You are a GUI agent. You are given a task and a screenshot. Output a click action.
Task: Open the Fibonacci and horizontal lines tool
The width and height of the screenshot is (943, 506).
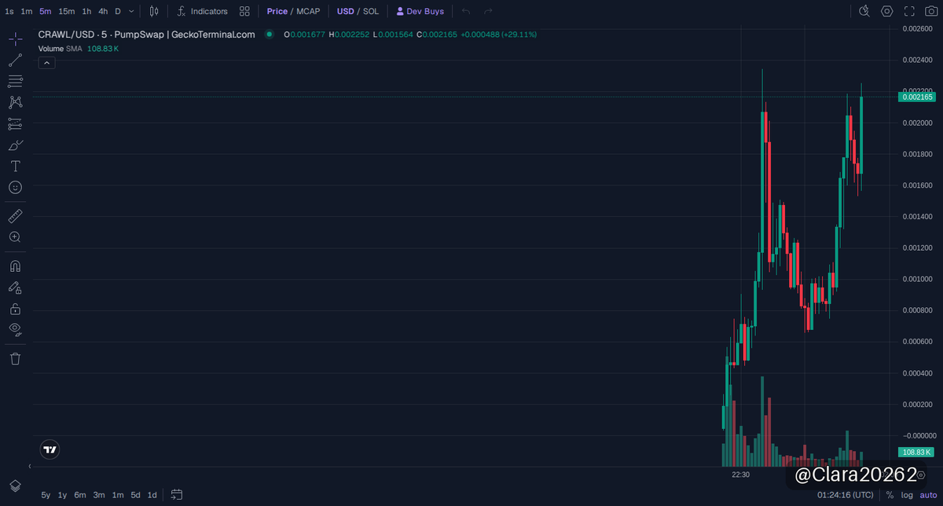[x=15, y=81]
